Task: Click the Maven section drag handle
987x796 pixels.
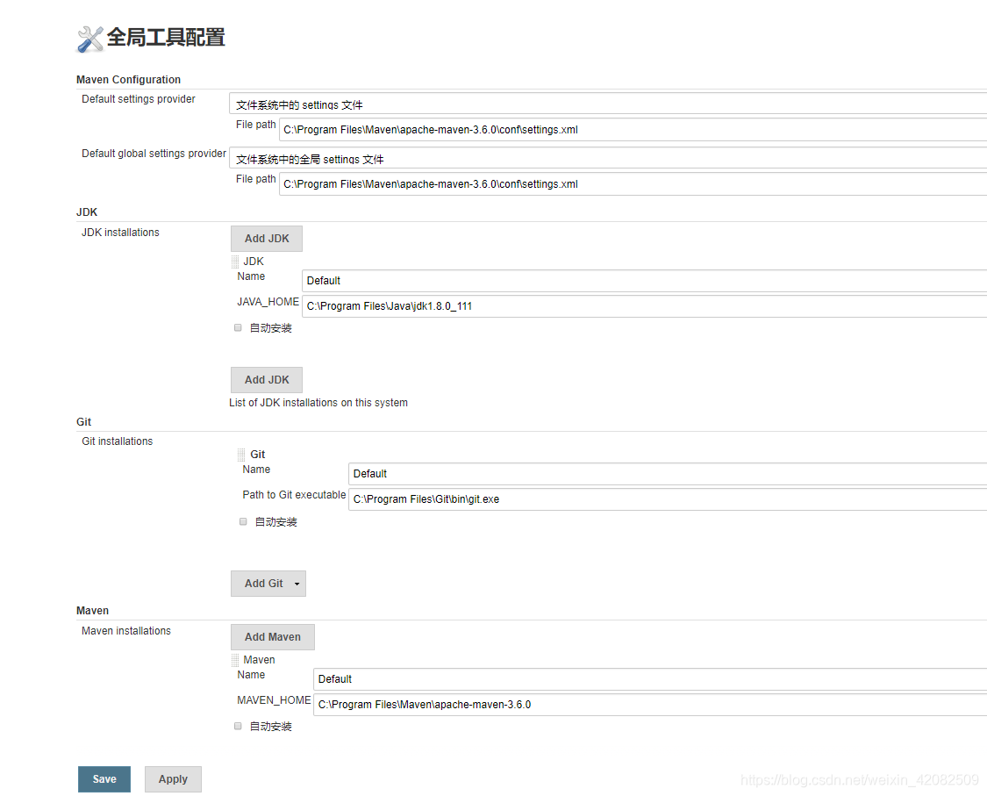Action: 235,660
